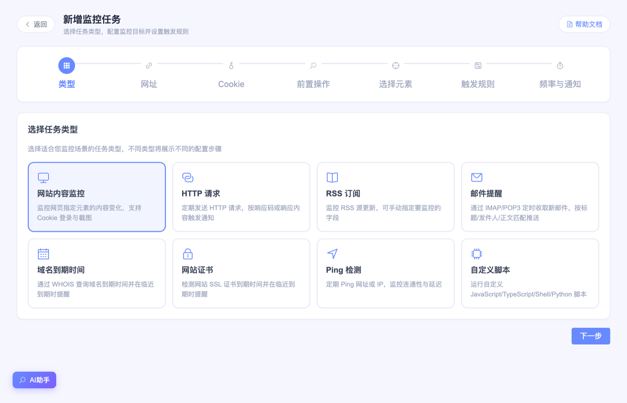Screen dimensions: 627x403
Task: Click the envelope icon on 邮件提醒 card
Action: 477,177
